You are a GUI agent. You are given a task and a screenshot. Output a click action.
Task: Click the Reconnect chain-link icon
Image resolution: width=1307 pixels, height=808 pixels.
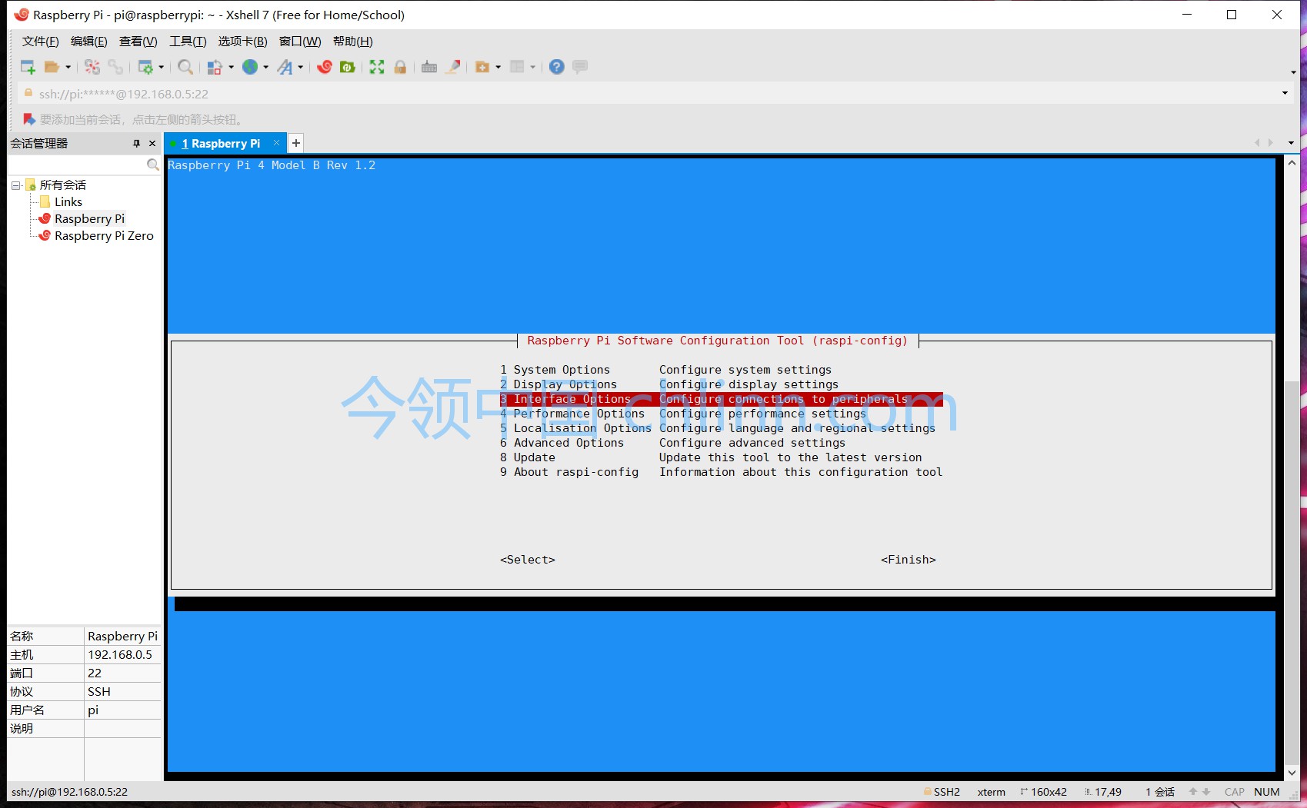(x=115, y=67)
